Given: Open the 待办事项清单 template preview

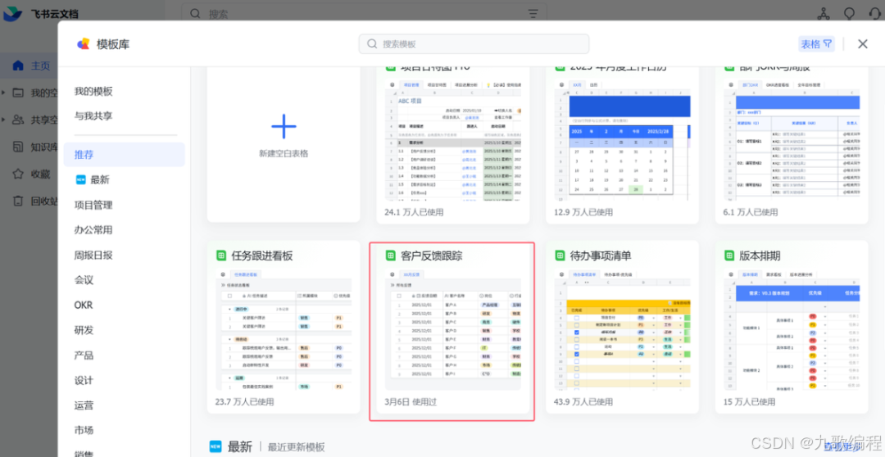Looking at the screenshot, I should click(x=623, y=328).
